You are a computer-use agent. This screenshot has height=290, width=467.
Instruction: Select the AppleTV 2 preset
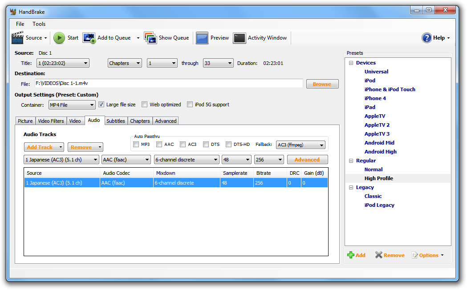pos(377,125)
